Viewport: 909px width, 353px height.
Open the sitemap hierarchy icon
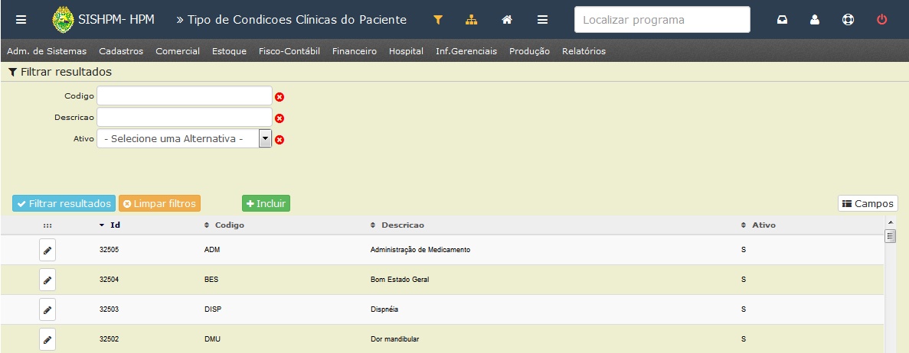(471, 20)
